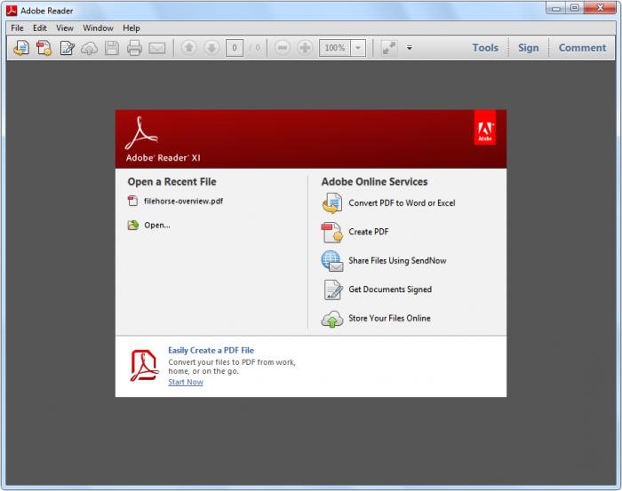Open recent file filehorse-overview.pdf
Viewport: 622px width, 491px height.
(183, 202)
